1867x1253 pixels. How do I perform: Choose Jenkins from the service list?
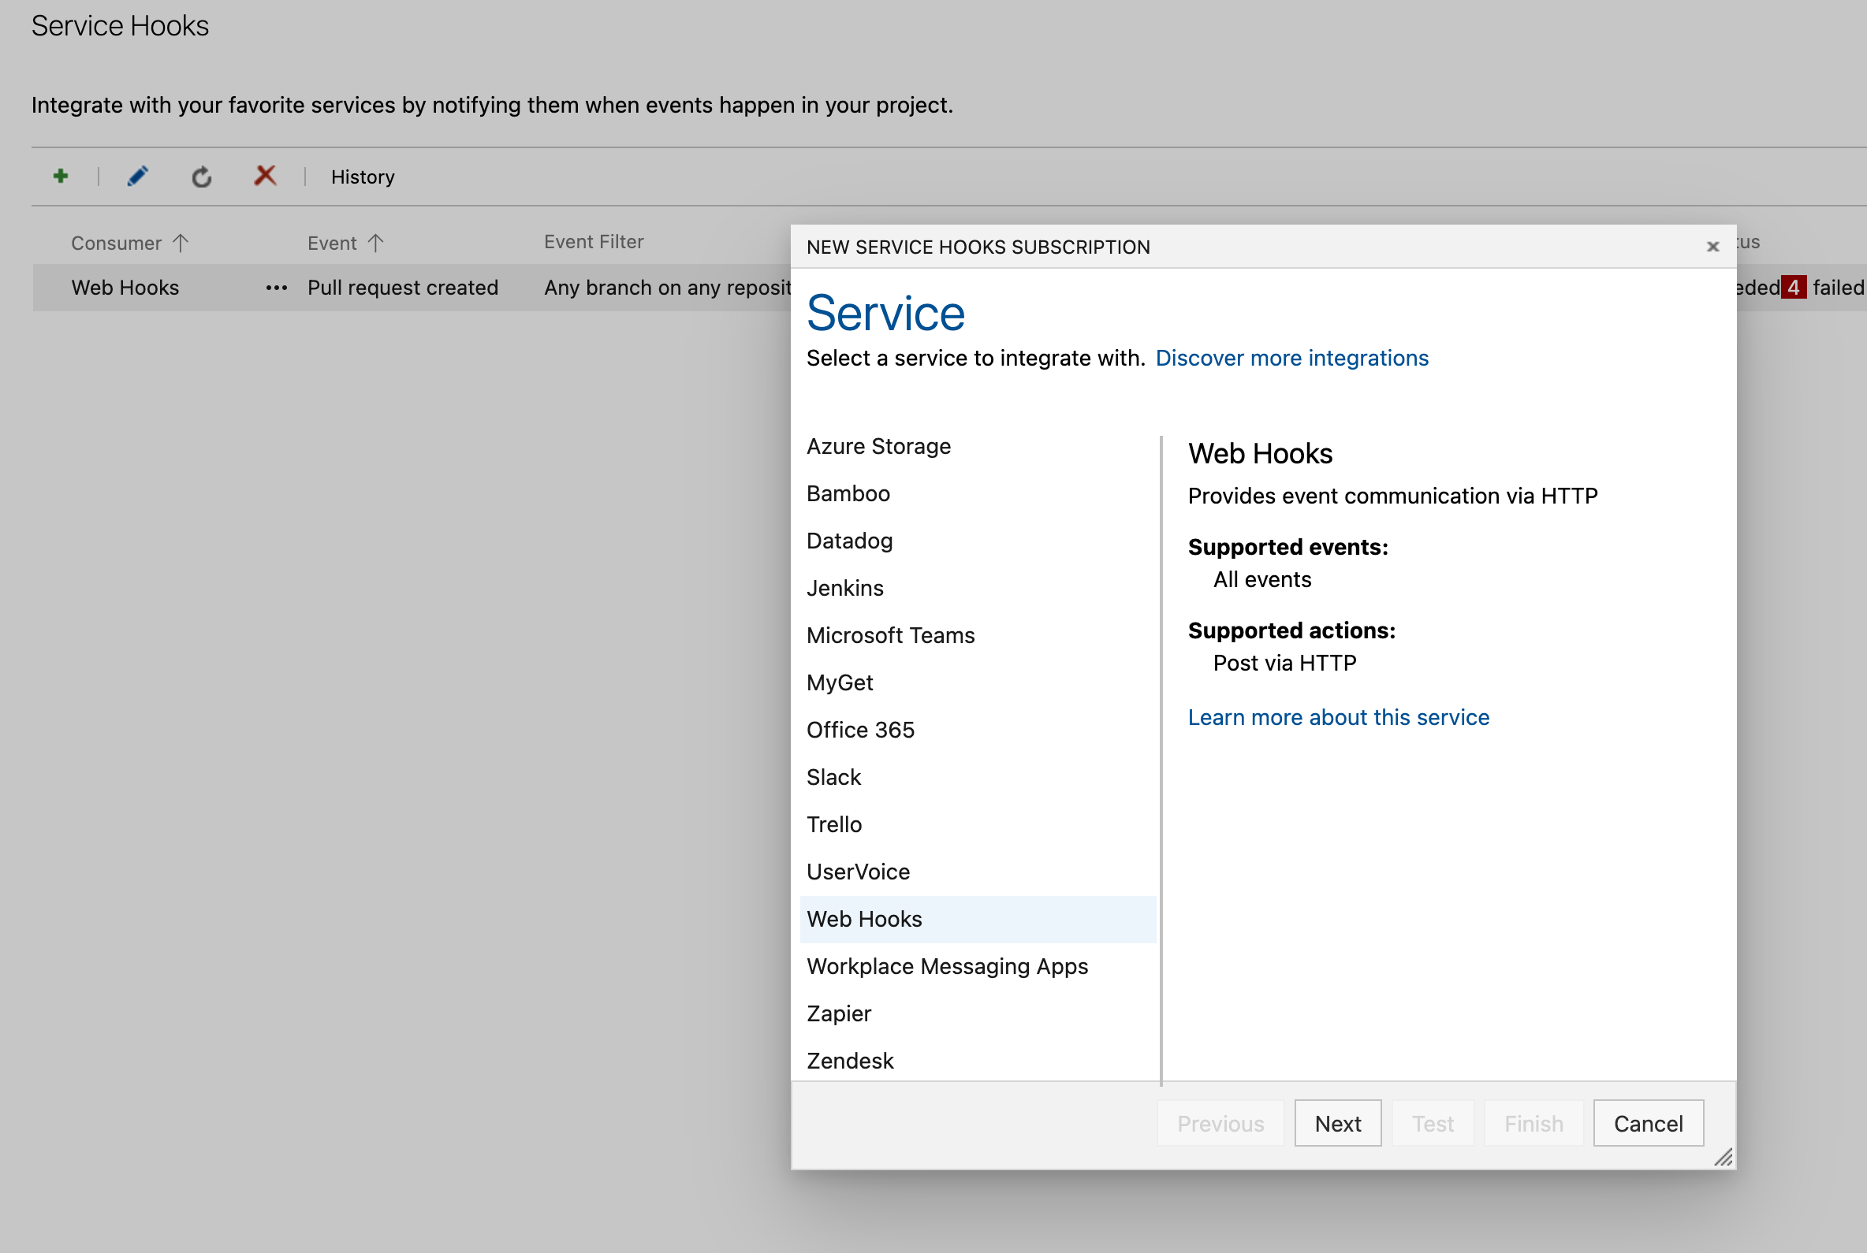click(978, 588)
